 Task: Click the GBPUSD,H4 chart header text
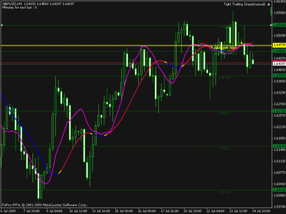tap(12, 4)
